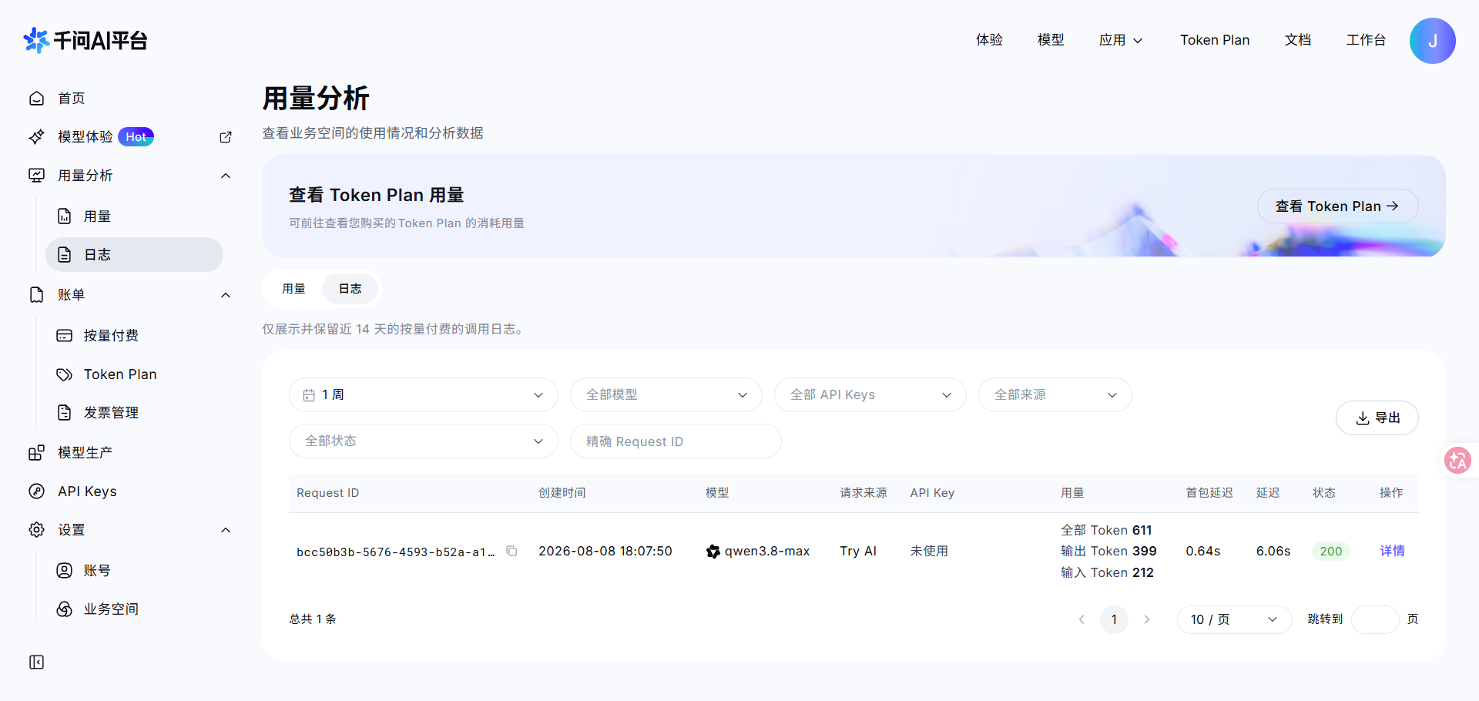Screen dimensions: 1479x701
Task: Open the 全部 API Keys dropdown
Action: (x=870, y=395)
